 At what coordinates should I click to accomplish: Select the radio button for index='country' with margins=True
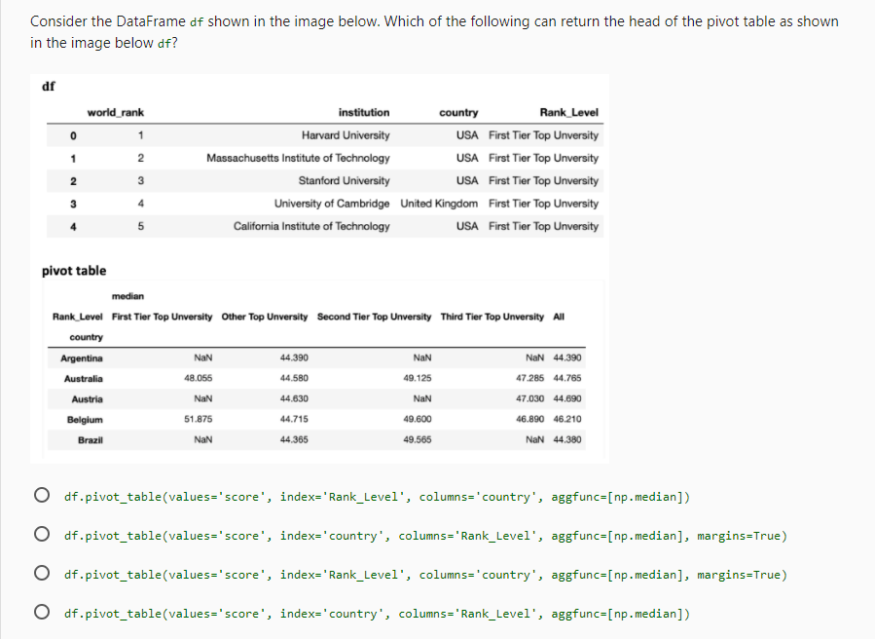click(x=41, y=535)
